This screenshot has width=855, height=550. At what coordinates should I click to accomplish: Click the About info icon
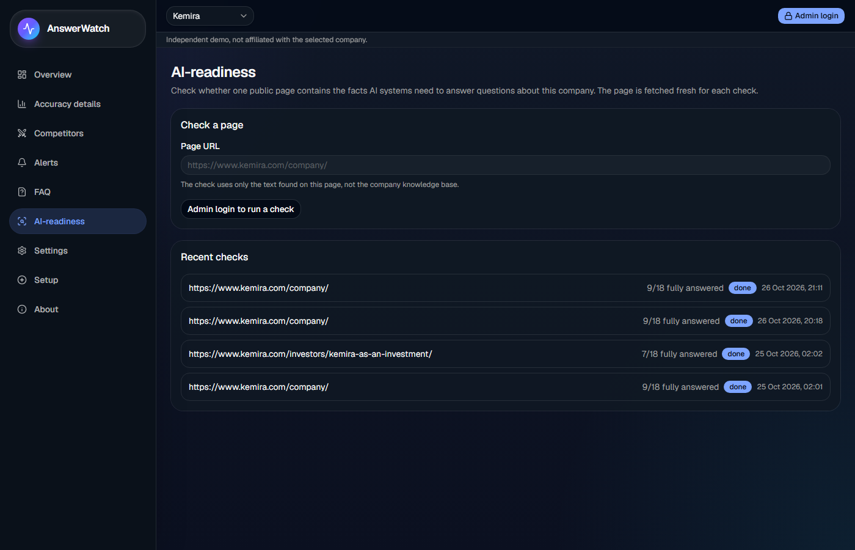point(22,309)
